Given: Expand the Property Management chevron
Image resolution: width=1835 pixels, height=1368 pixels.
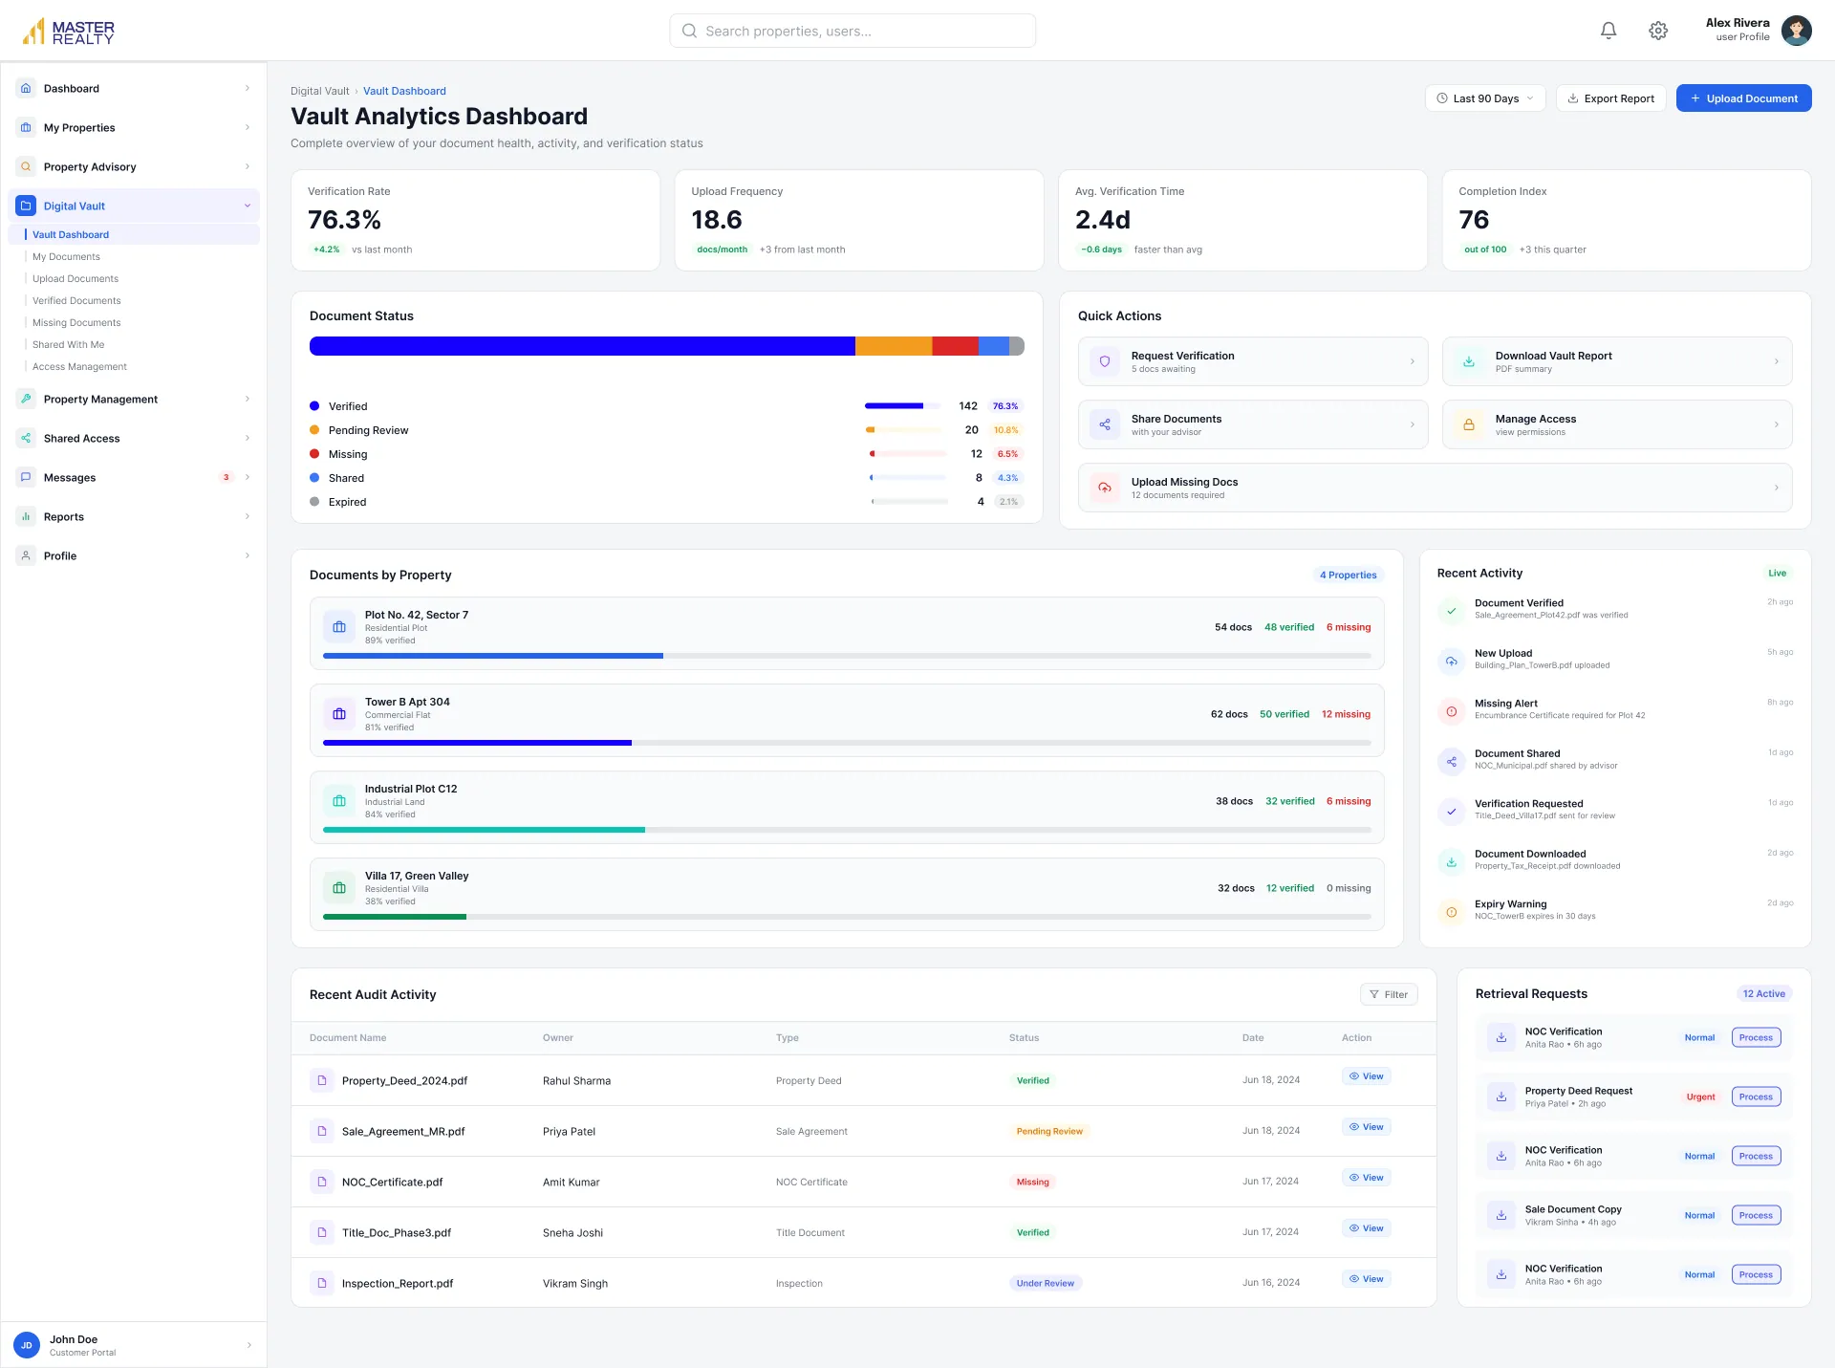Looking at the screenshot, I should point(248,399).
